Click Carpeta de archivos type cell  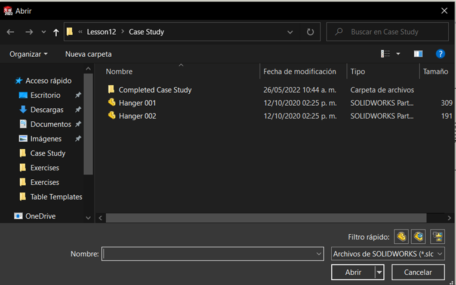click(x=382, y=90)
